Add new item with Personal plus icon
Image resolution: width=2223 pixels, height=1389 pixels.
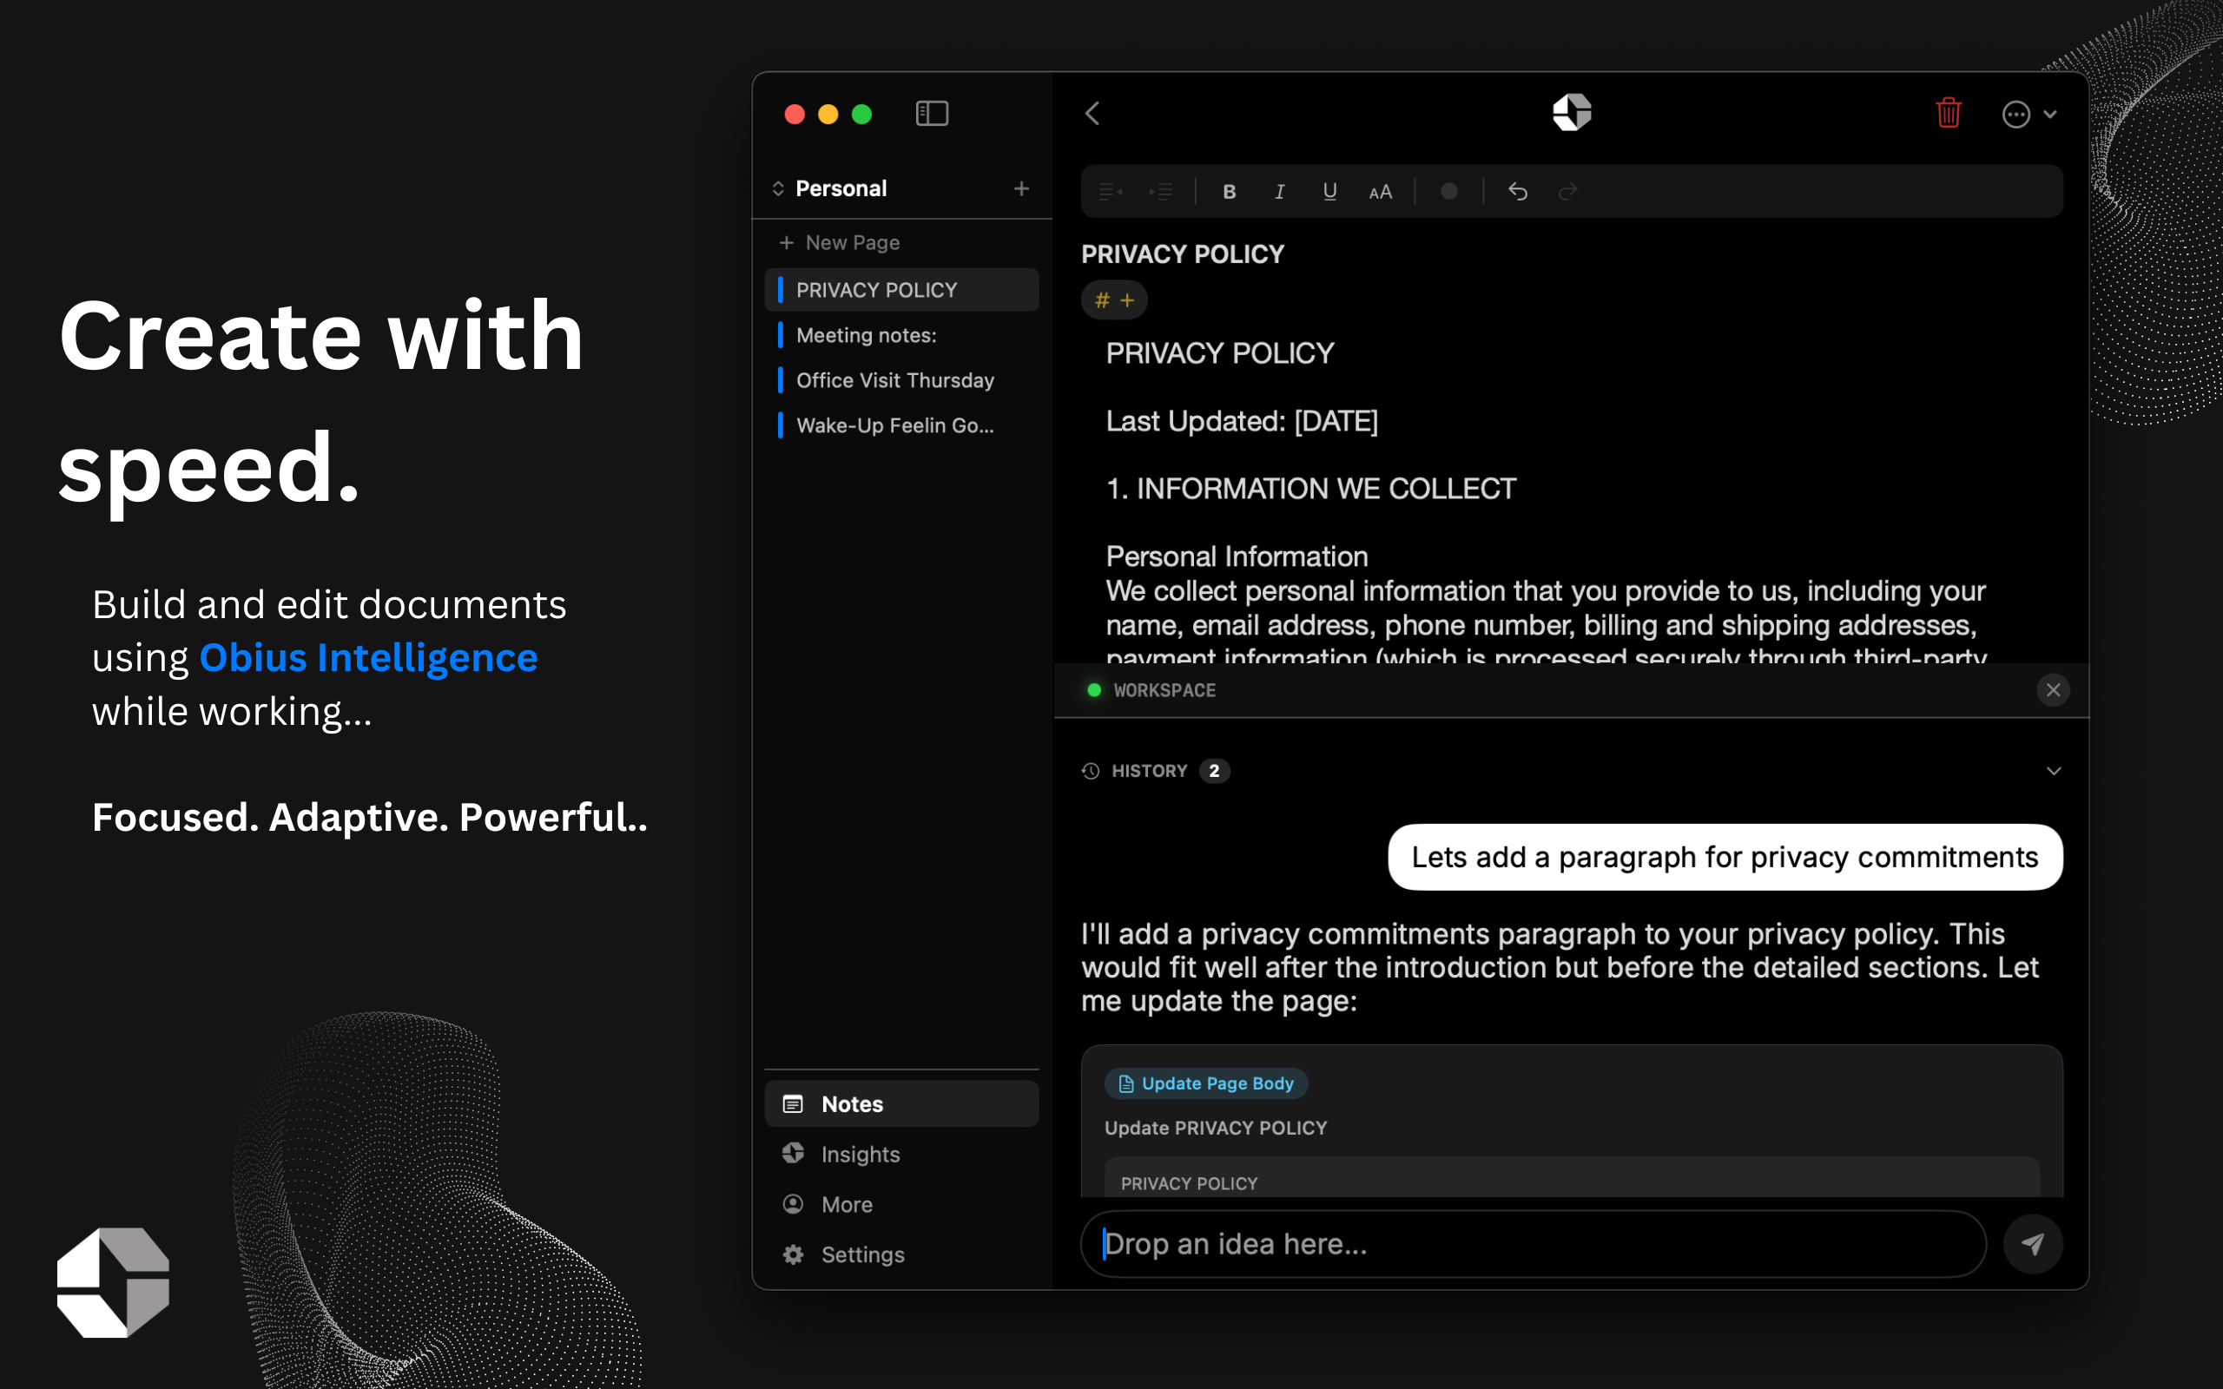[x=1021, y=188]
